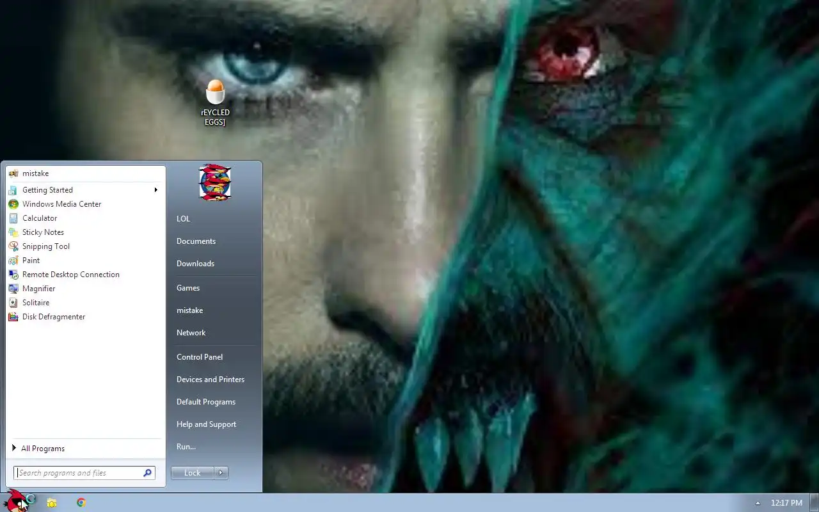Image resolution: width=819 pixels, height=512 pixels.
Task: Click the Angry Bird Start button
Action: 17,501
